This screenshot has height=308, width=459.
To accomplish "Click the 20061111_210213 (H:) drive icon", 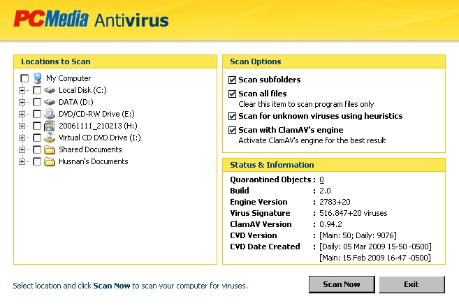I will 50,126.
